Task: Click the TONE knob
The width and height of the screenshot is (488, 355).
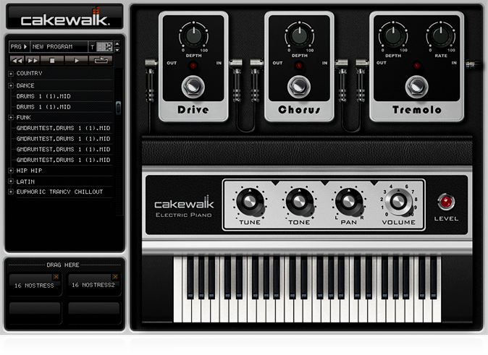Action: pos(299,202)
